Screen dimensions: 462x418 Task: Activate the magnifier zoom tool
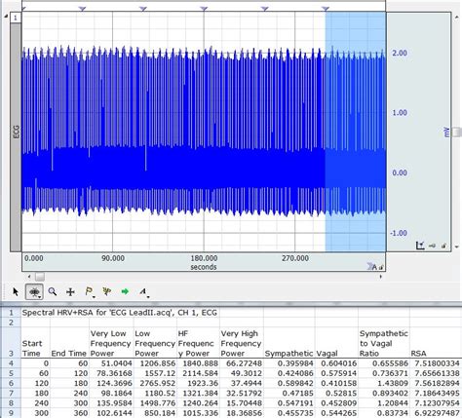pos(53,291)
